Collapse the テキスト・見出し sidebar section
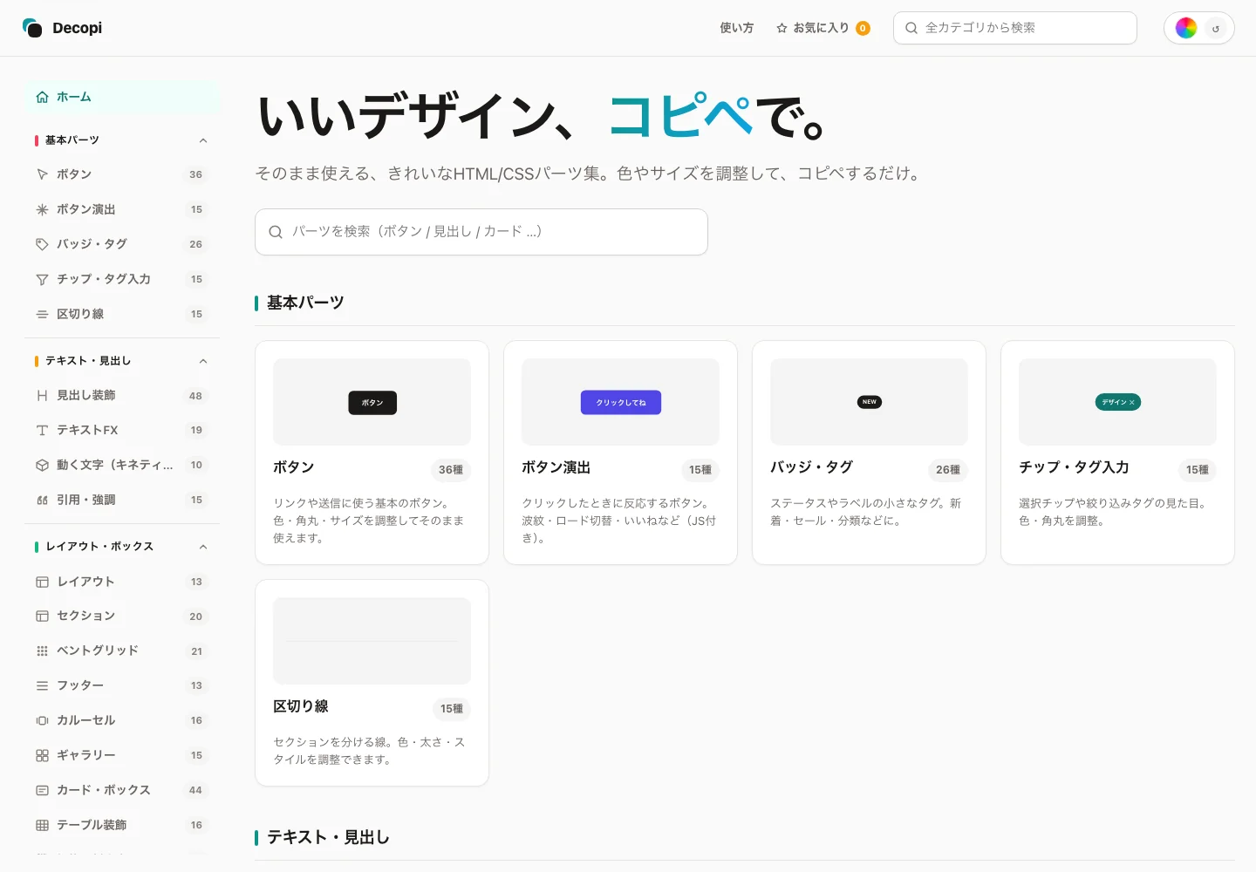 tap(203, 361)
